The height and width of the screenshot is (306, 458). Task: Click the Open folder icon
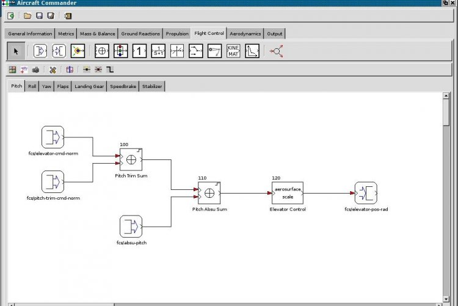tap(28, 16)
